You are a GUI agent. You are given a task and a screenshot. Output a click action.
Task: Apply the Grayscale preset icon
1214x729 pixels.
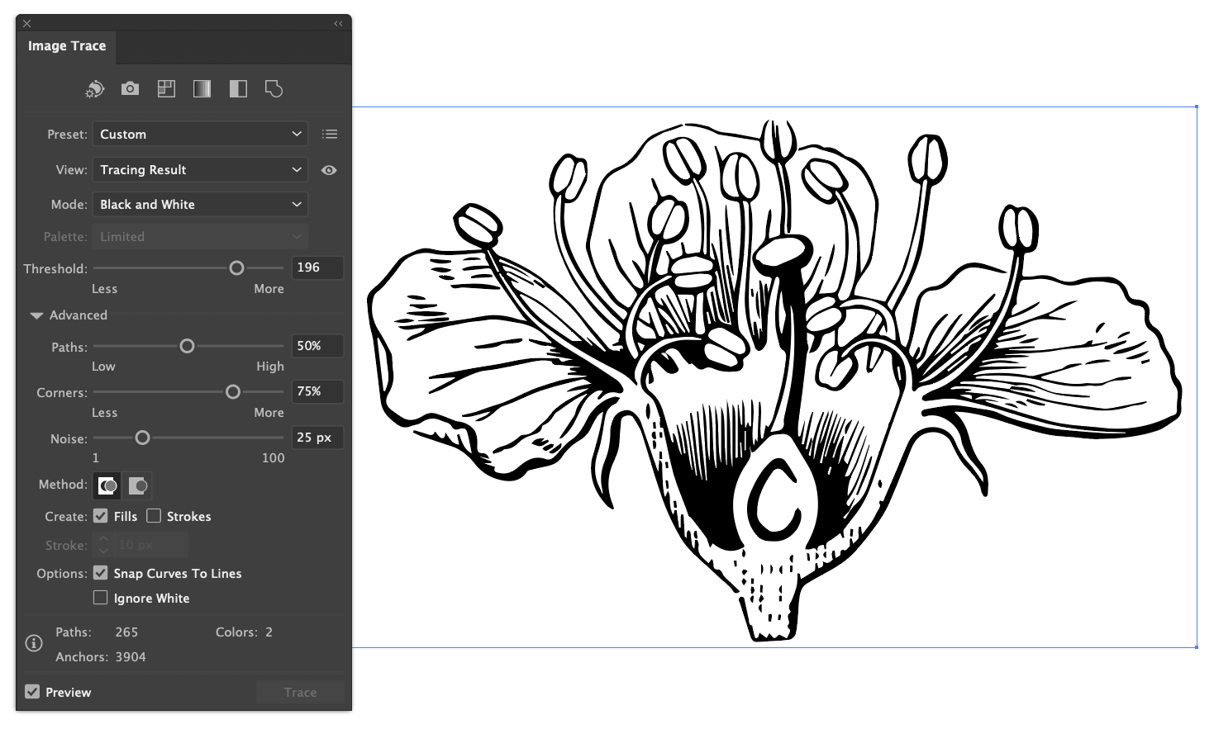tap(202, 88)
